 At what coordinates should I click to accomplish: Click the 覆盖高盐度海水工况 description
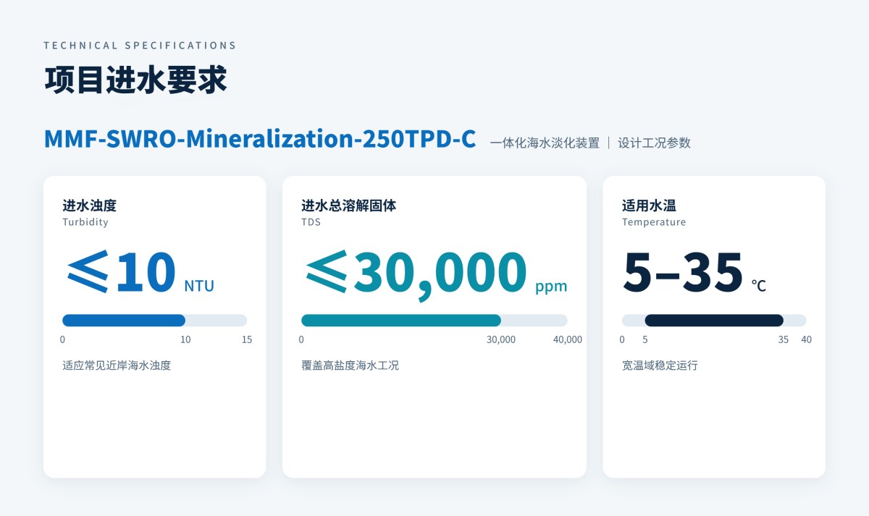(x=350, y=365)
